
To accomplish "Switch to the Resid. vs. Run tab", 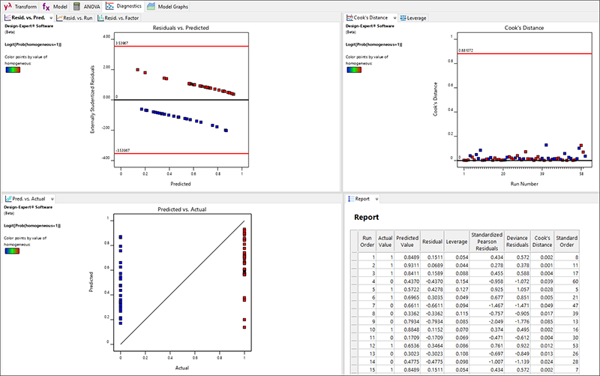I will click(79, 17).
